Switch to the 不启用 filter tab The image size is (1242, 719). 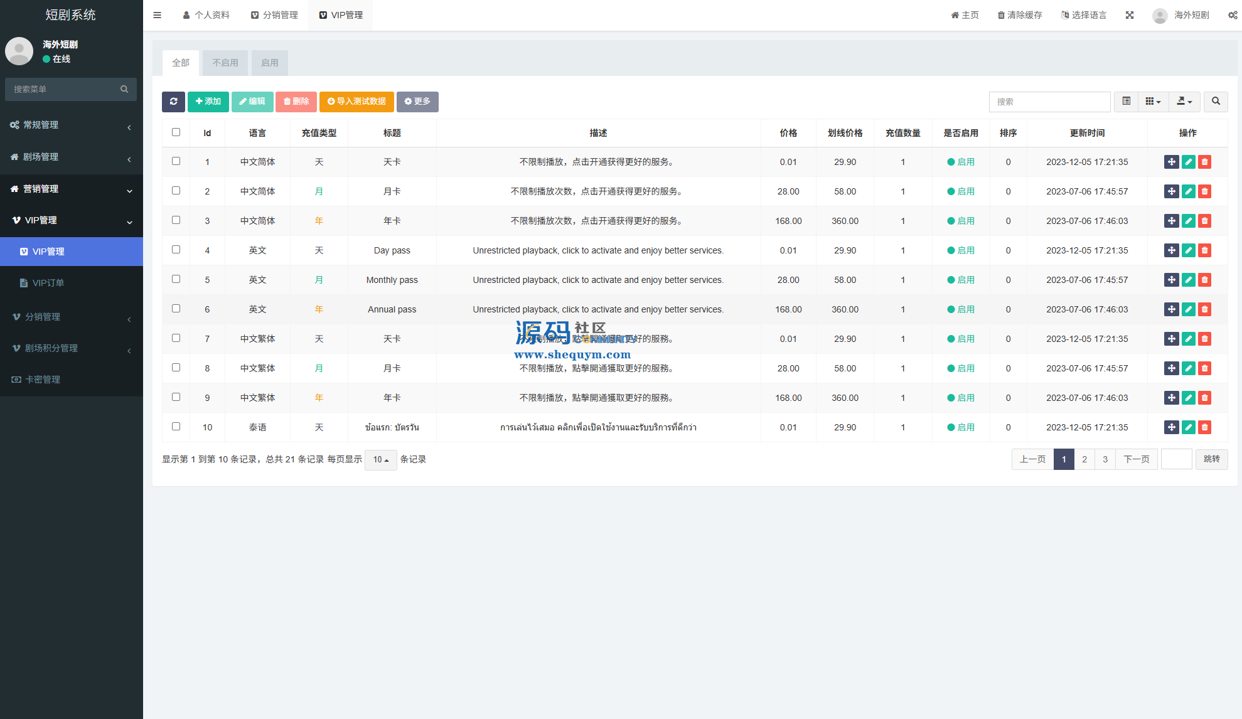[225, 63]
